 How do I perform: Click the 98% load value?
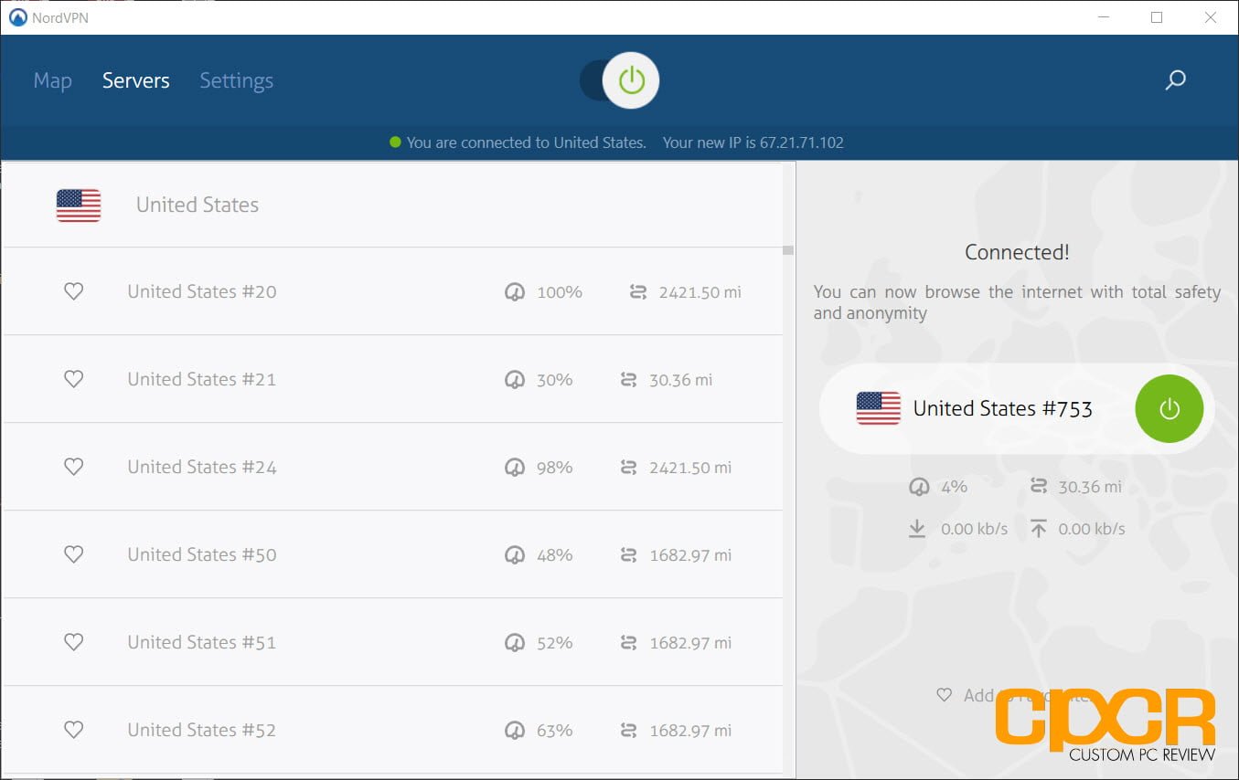[555, 468]
